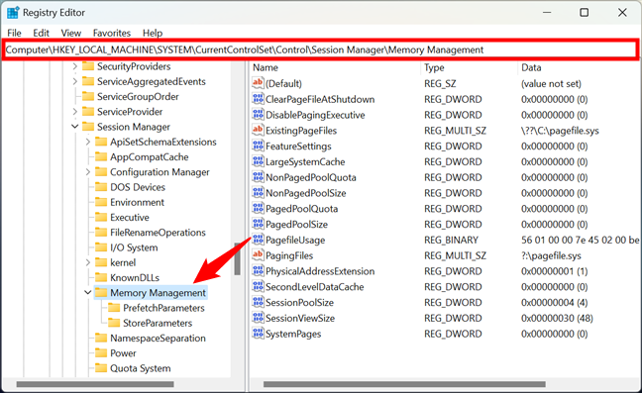Click the 0x00000030 (48) data value

click(x=557, y=318)
